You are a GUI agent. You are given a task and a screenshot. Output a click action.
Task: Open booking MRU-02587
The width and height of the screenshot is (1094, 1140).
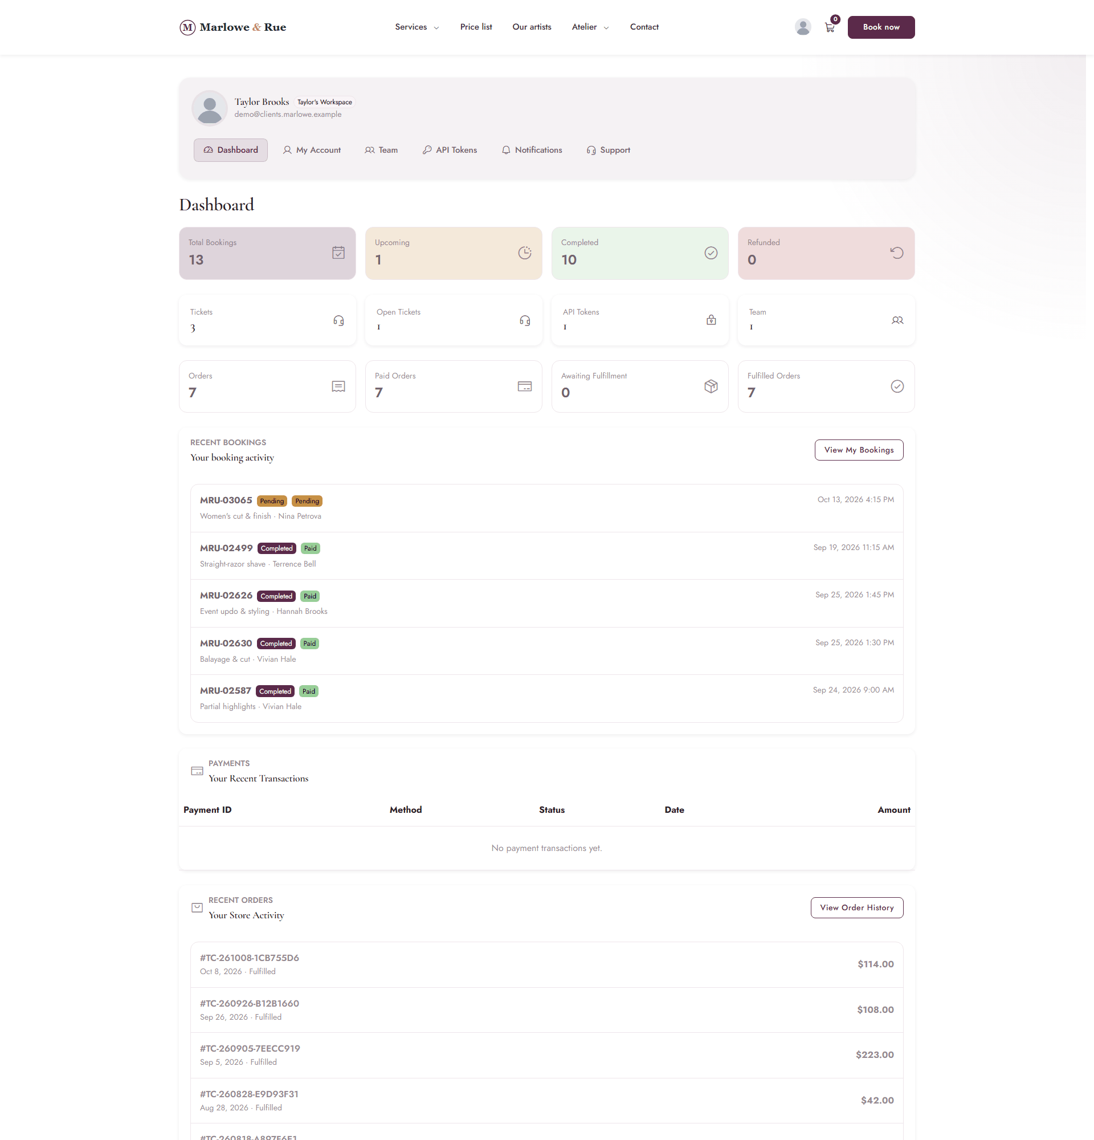coord(546,699)
